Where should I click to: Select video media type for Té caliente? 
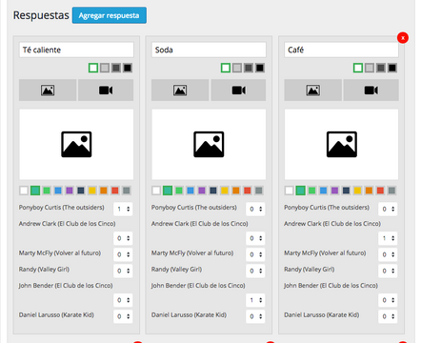[106, 91]
